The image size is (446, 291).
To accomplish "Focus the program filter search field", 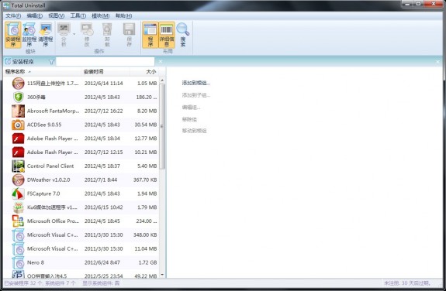I will coord(105,62).
